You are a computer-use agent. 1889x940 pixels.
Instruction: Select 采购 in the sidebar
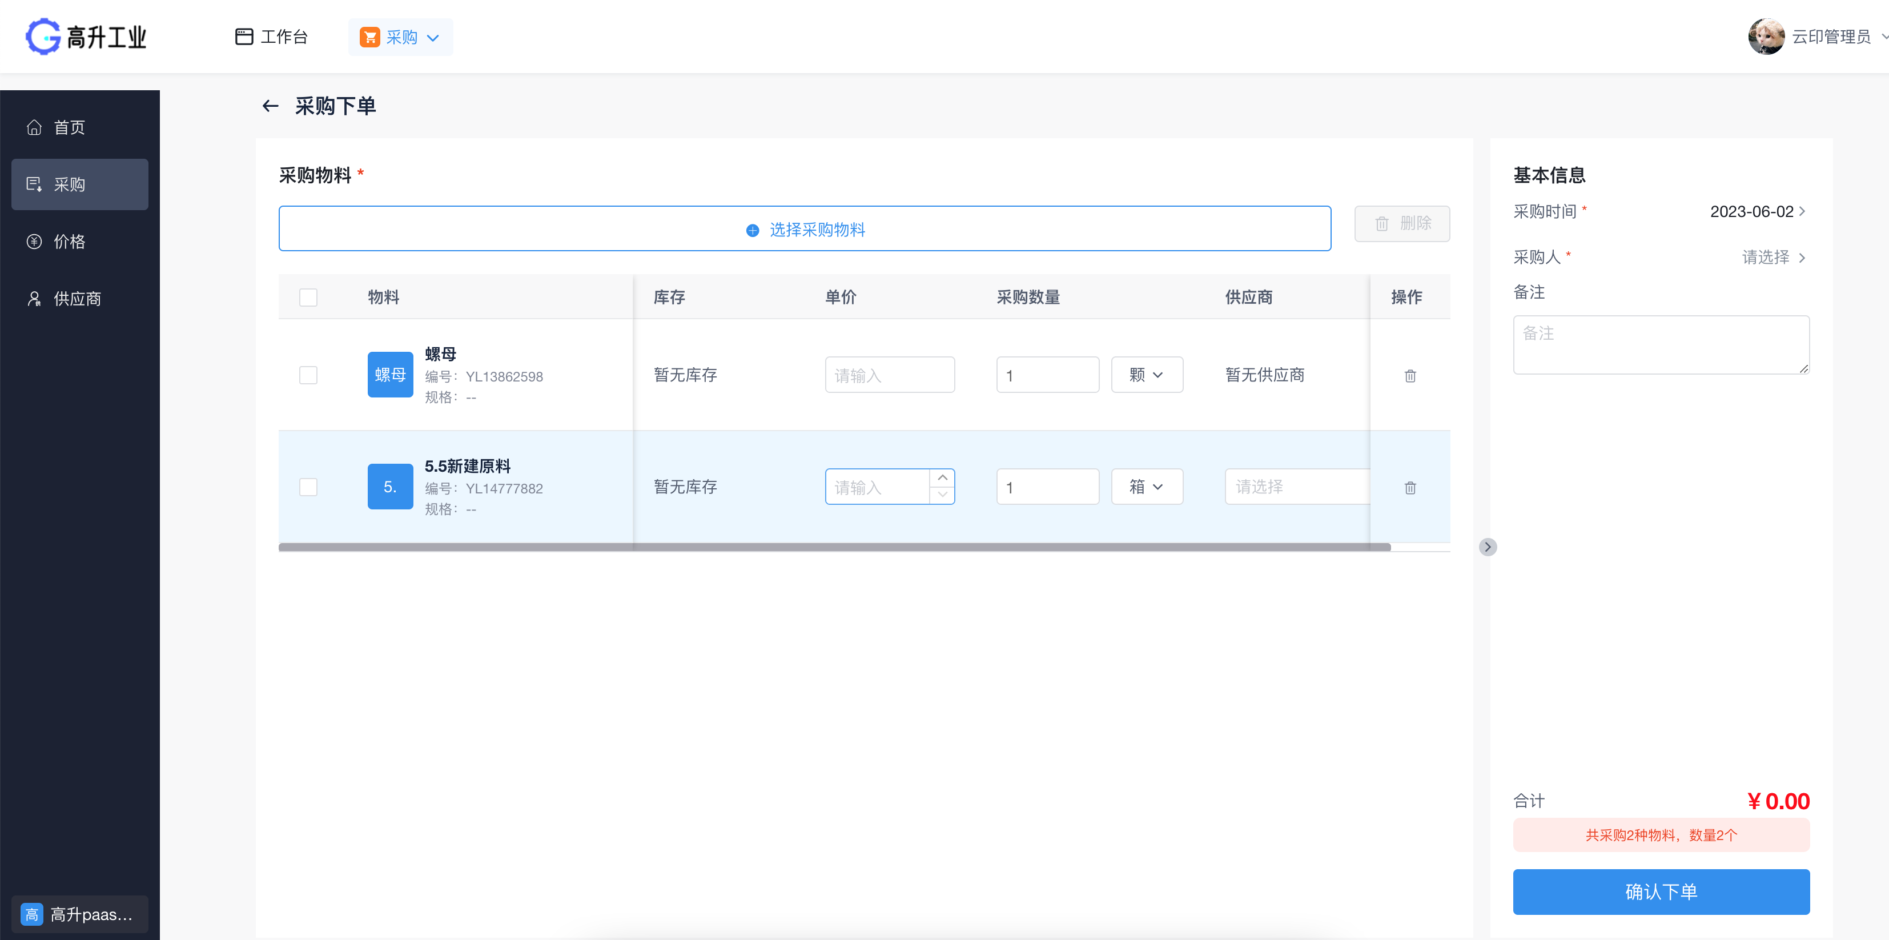pos(80,185)
